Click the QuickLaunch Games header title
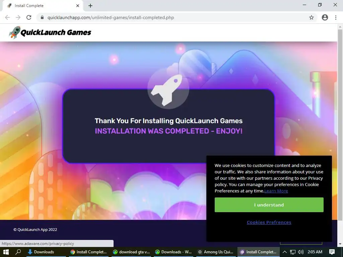This screenshot has width=343, height=257. pos(56,32)
